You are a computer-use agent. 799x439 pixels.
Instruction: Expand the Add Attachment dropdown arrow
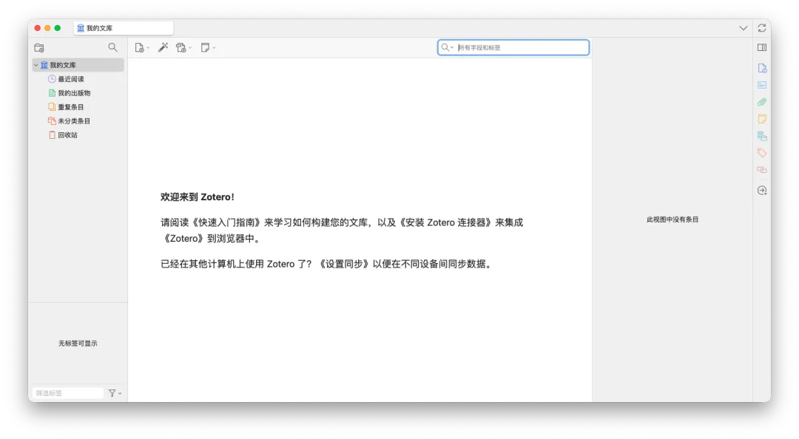pos(190,48)
